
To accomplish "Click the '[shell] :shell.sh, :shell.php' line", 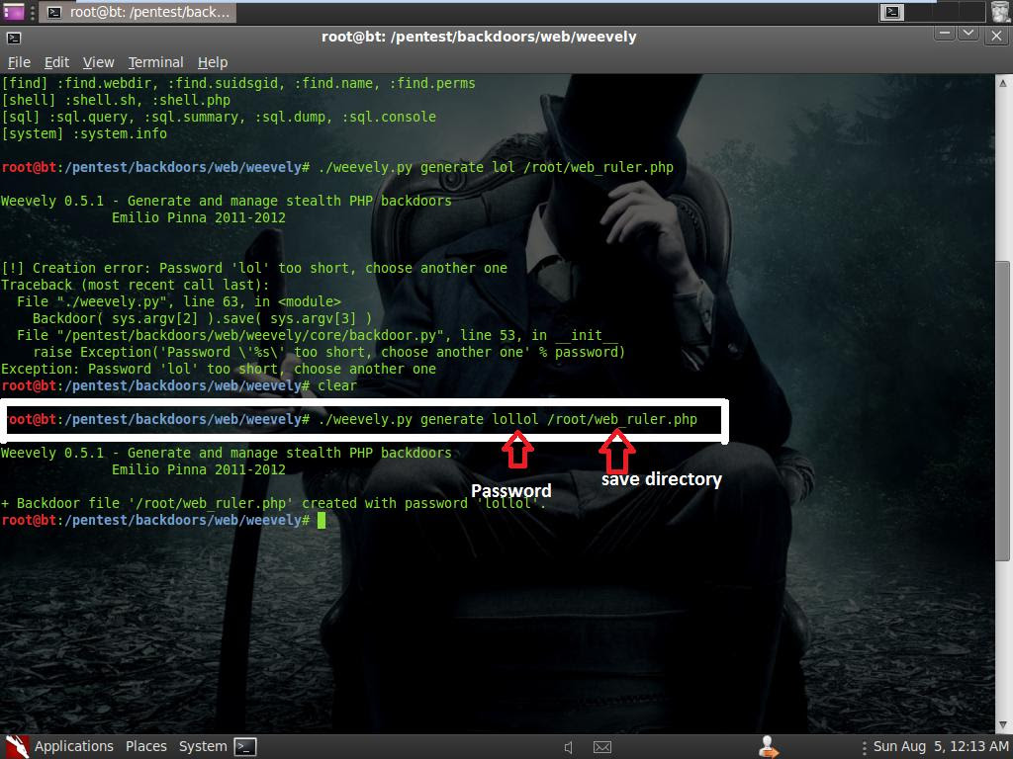I will click(116, 100).
